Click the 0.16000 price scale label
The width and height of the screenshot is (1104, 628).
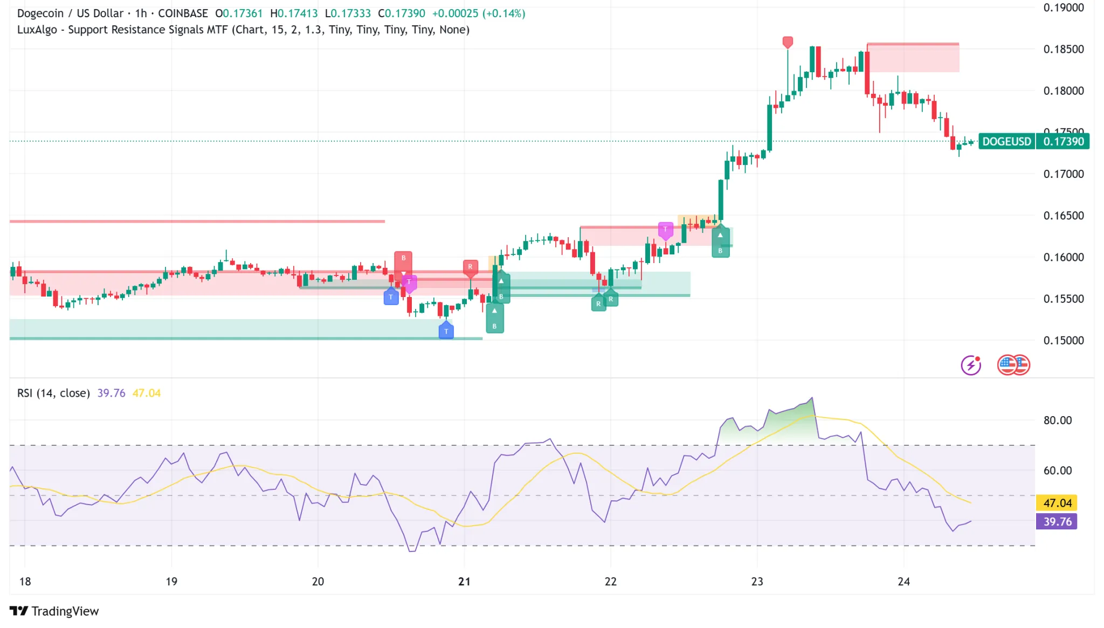(x=1063, y=257)
